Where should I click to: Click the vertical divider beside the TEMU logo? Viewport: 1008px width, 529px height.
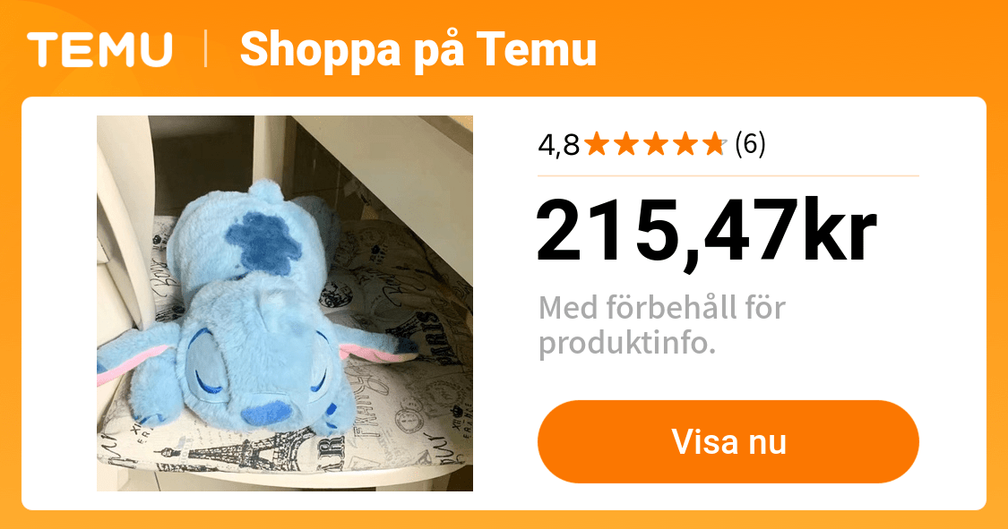pos(206,49)
